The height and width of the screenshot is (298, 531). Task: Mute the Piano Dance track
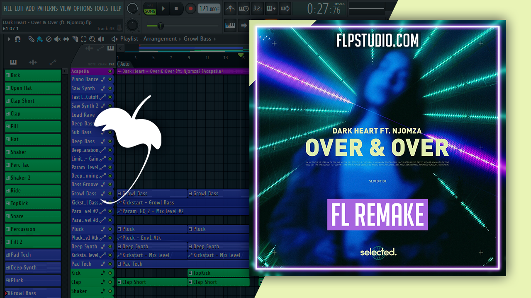pos(110,79)
